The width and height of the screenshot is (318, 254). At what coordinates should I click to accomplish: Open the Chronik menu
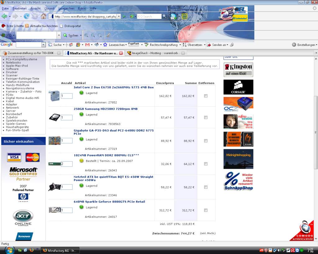49,8
